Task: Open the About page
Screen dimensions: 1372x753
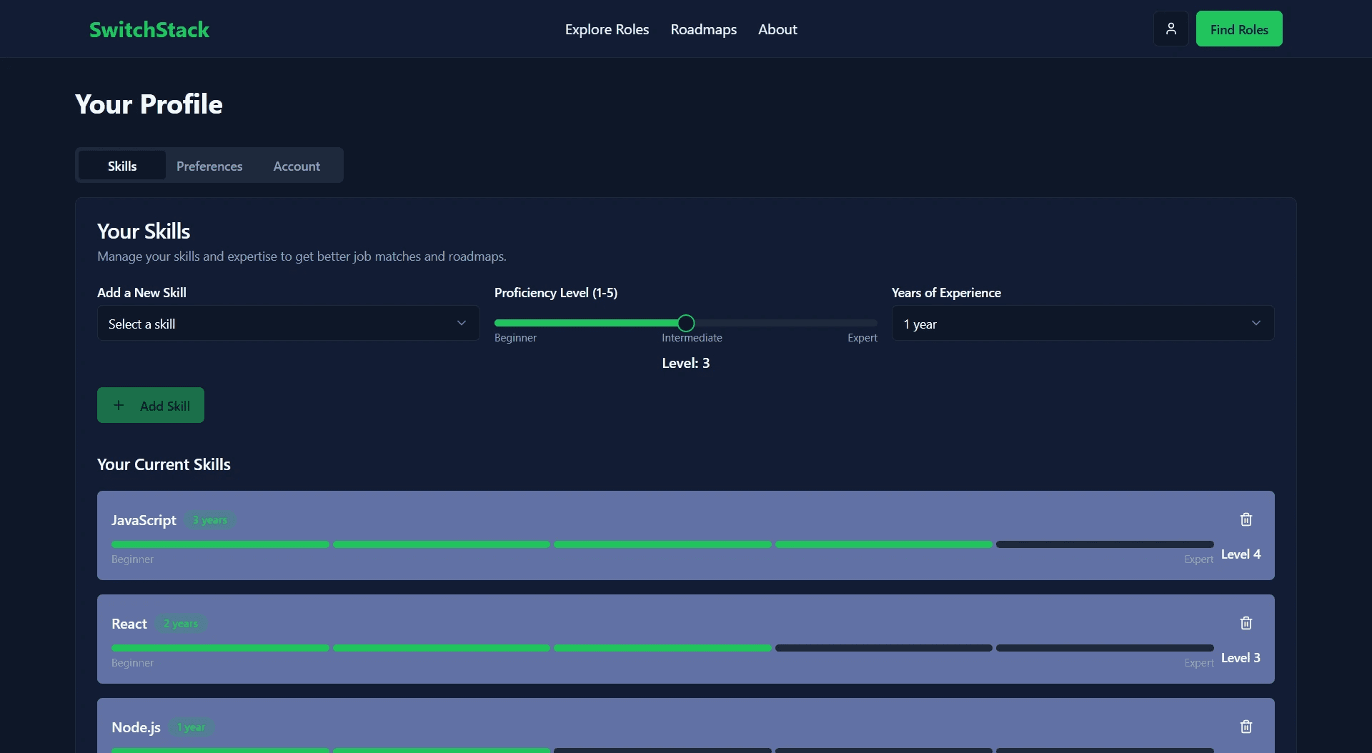Action: click(777, 29)
